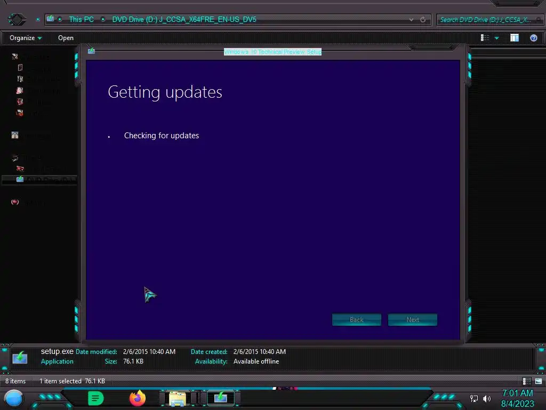Switch to details view in status bar
Screen dimensions: 546x410
pos(526,381)
